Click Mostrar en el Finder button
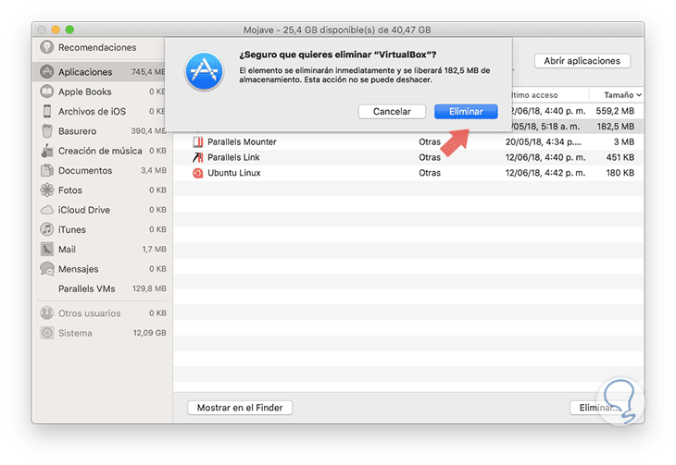Image resolution: width=676 pixels, height=465 pixels. 240,408
